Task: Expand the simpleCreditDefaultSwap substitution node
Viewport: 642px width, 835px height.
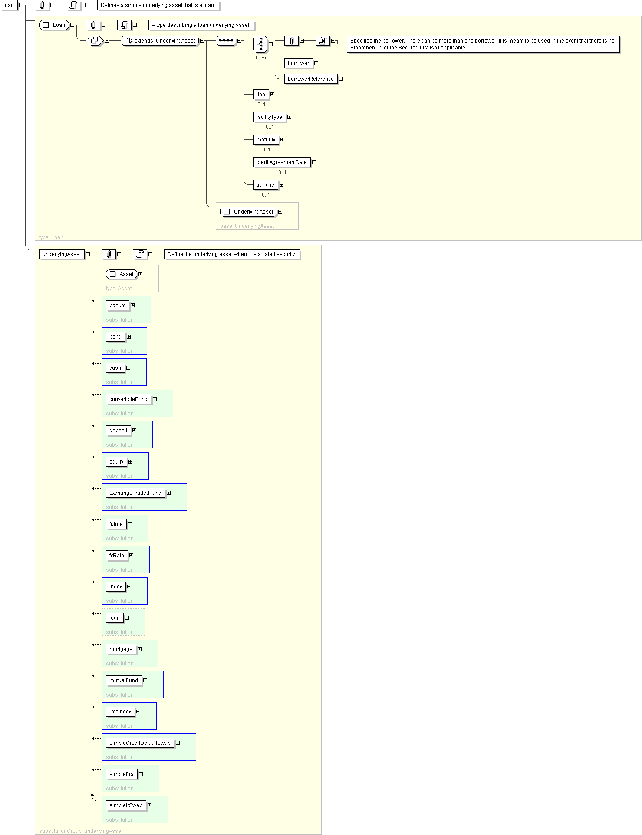Action: (178, 743)
